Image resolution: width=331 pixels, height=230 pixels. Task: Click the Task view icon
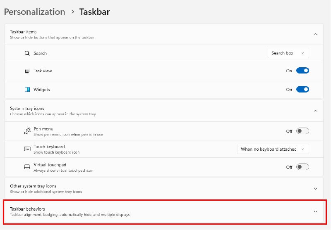coord(27,71)
